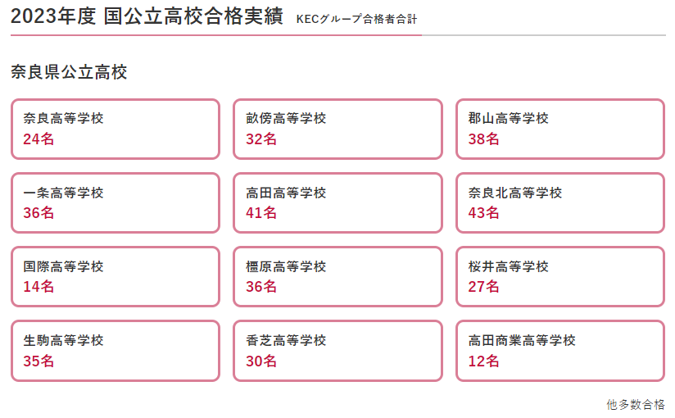This screenshot has width=675, height=418.
Task: Click the 桜井高等学校 card
Action: 560,277
